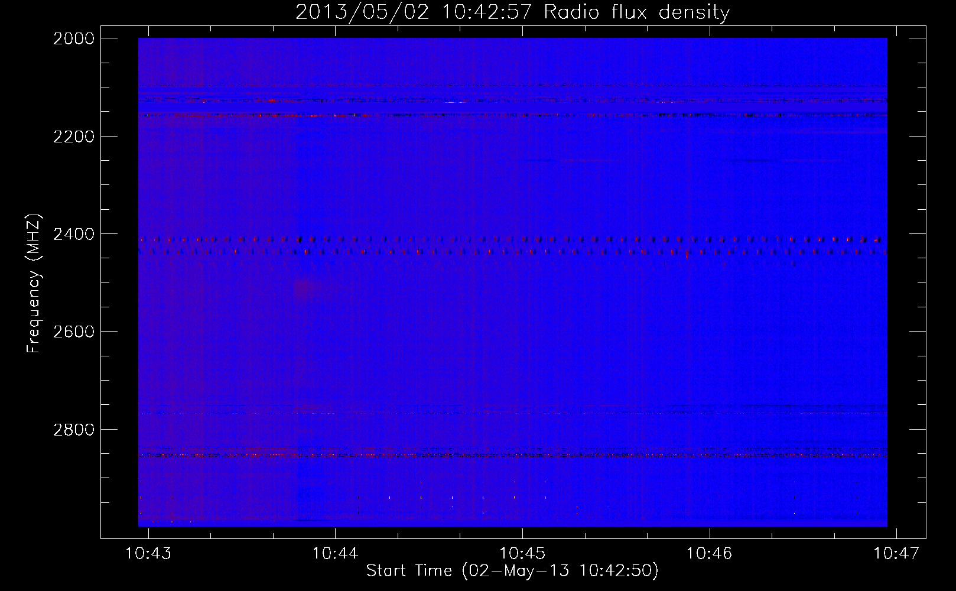
Task: Click the plot title '2013/05/02 10:42:57 Radio flux density'
Action: point(512,12)
